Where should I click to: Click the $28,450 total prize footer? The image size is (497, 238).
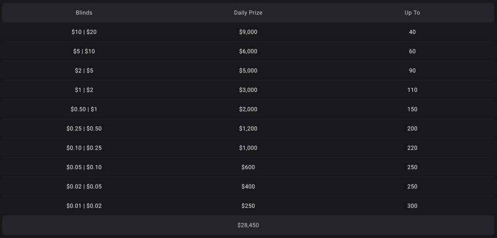[248, 225]
